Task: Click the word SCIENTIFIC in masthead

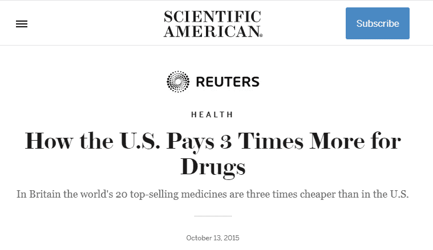Action: coord(212,17)
